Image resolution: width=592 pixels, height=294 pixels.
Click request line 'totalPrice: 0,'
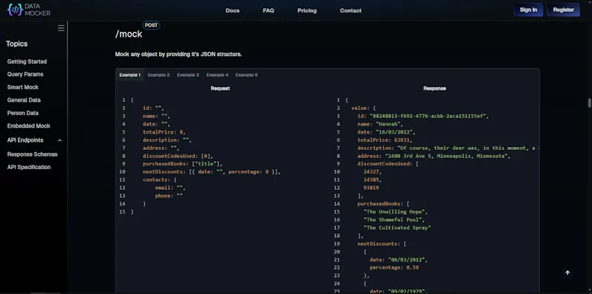point(164,132)
